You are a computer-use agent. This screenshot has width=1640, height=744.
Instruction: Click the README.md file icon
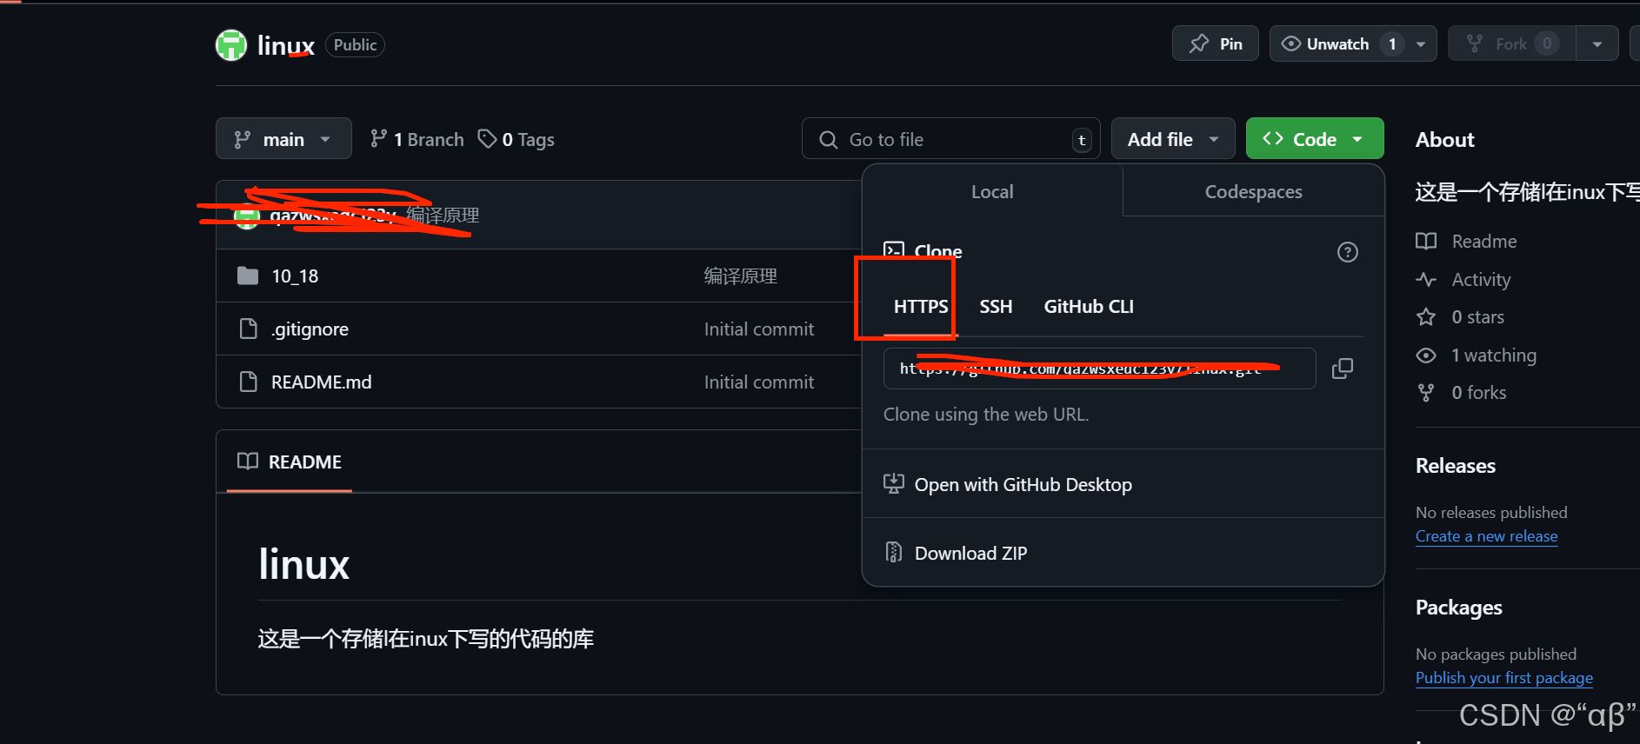[248, 382]
